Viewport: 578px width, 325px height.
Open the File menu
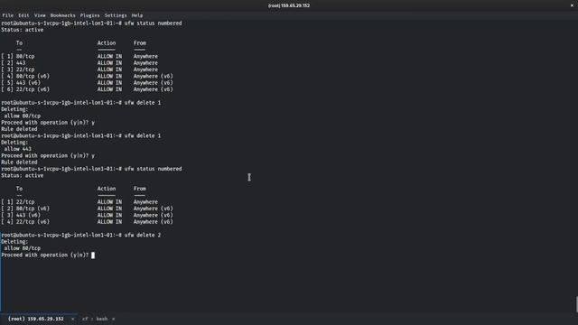[8, 15]
